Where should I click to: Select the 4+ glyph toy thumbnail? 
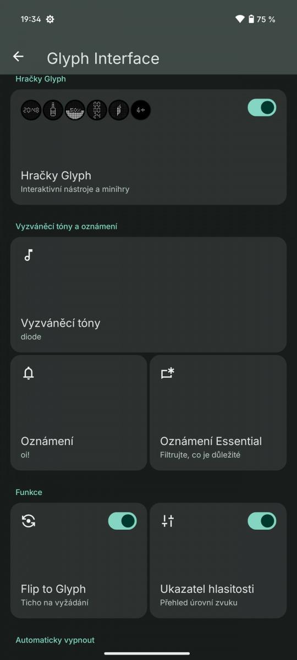pos(140,111)
